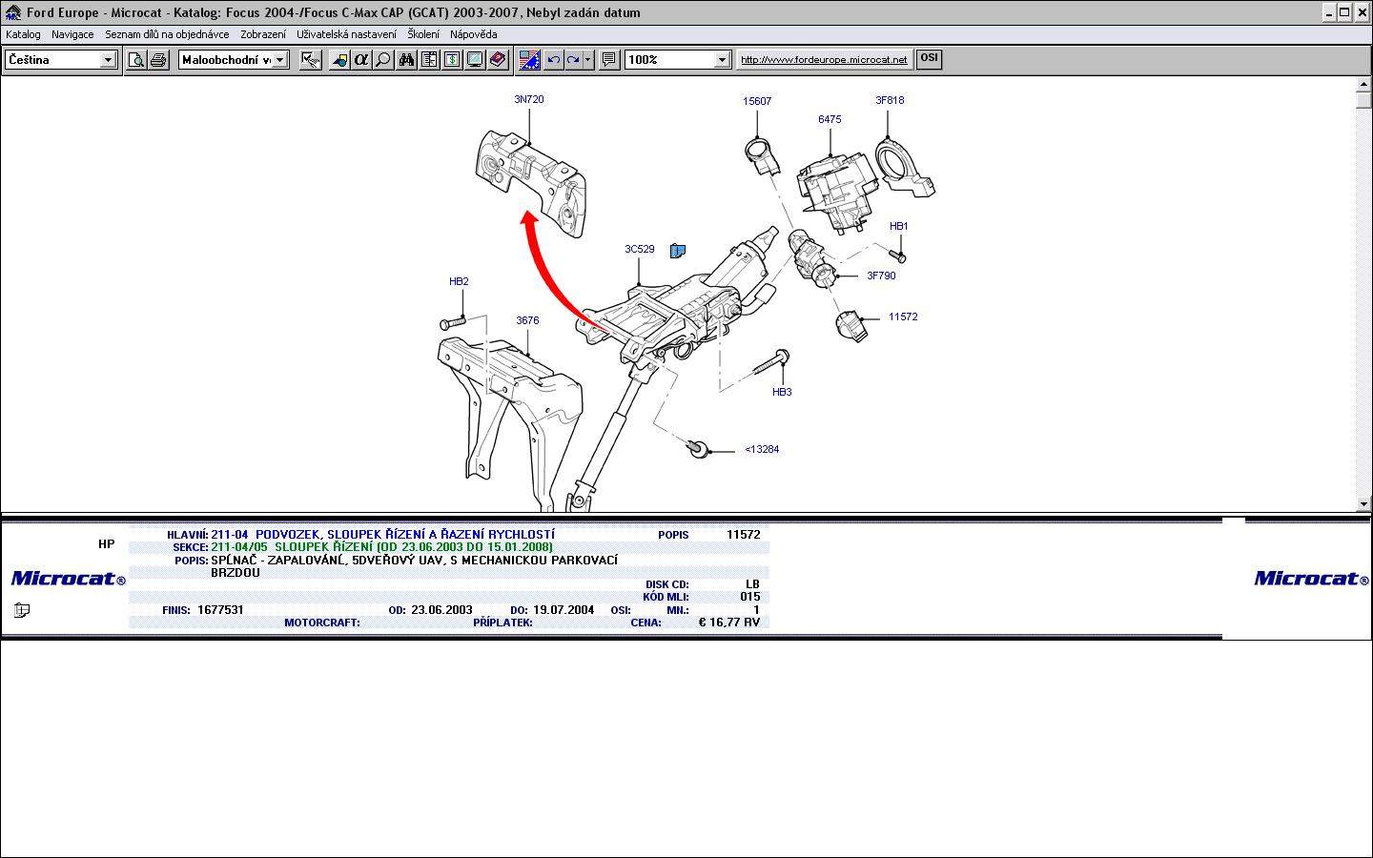The height and width of the screenshot is (858, 1373).
Task: Select part label 3F790 in diagram
Action: point(880,276)
